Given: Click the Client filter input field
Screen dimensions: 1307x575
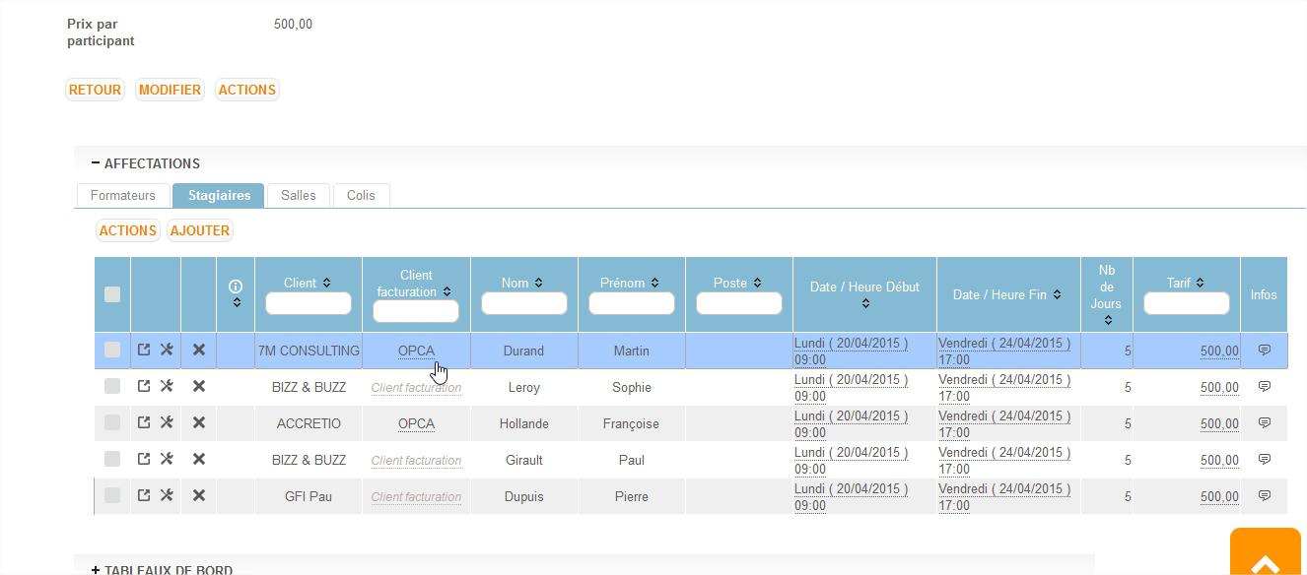Looking at the screenshot, I should [308, 303].
